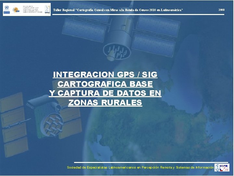Click the SELPER Chile logo
The height and width of the screenshot is (176, 234).
tap(222, 168)
